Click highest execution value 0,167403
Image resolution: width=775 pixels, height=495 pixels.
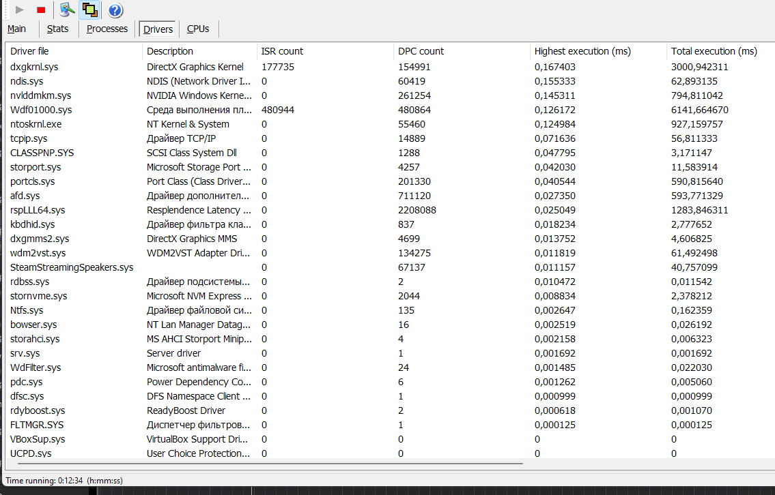tap(555, 67)
